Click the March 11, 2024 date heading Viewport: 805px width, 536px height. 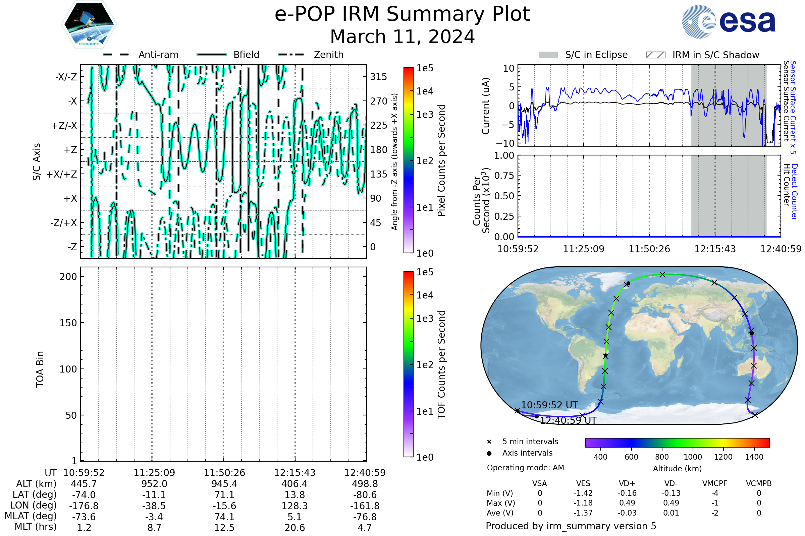402,37
